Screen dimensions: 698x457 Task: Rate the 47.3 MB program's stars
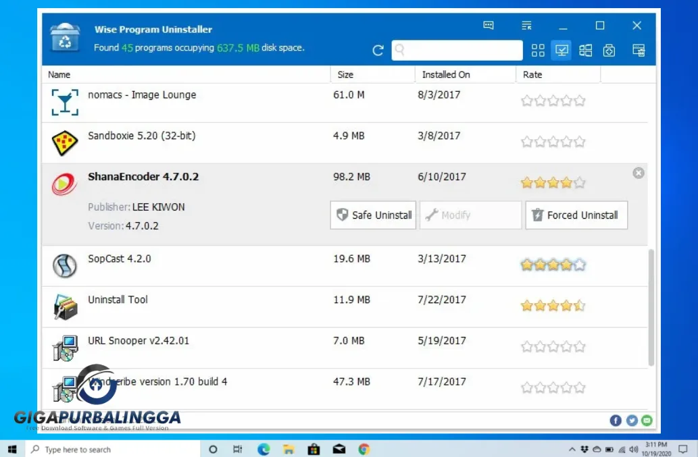[553, 387]
